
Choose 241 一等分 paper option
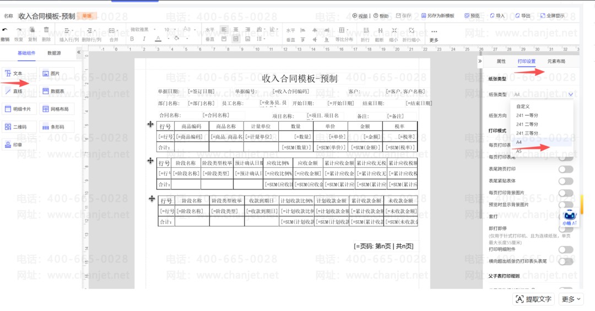point(542,115)
